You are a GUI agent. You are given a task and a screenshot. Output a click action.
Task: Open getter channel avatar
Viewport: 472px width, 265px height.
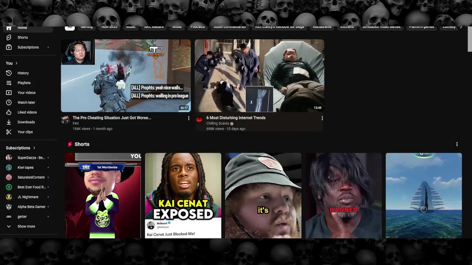tap(9, 217)
